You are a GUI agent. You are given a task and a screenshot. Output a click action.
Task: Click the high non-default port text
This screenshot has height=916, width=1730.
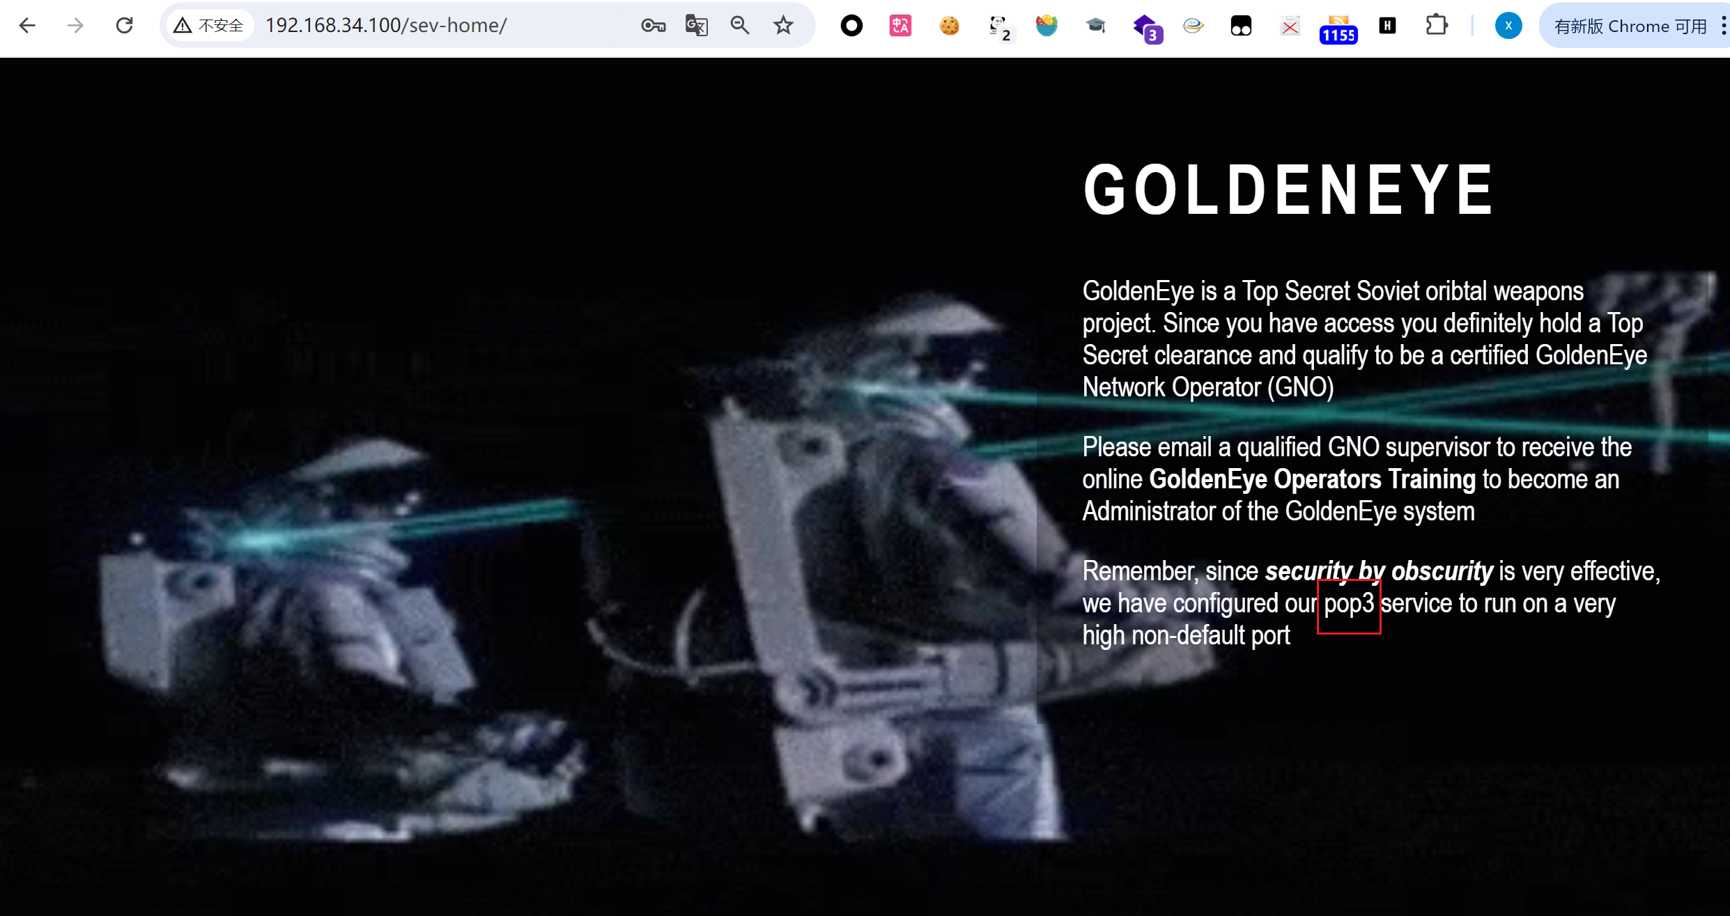coord(1186,635)
